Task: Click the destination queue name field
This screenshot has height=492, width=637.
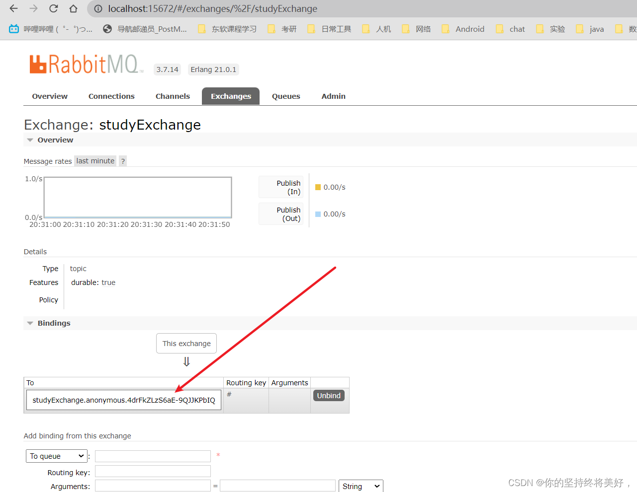Action: tap(153, 456)
